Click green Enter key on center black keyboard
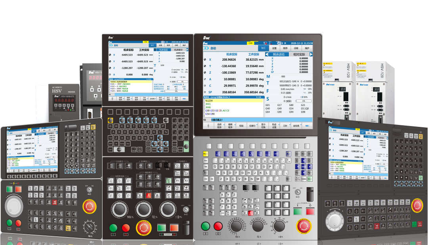 (186, 147)
